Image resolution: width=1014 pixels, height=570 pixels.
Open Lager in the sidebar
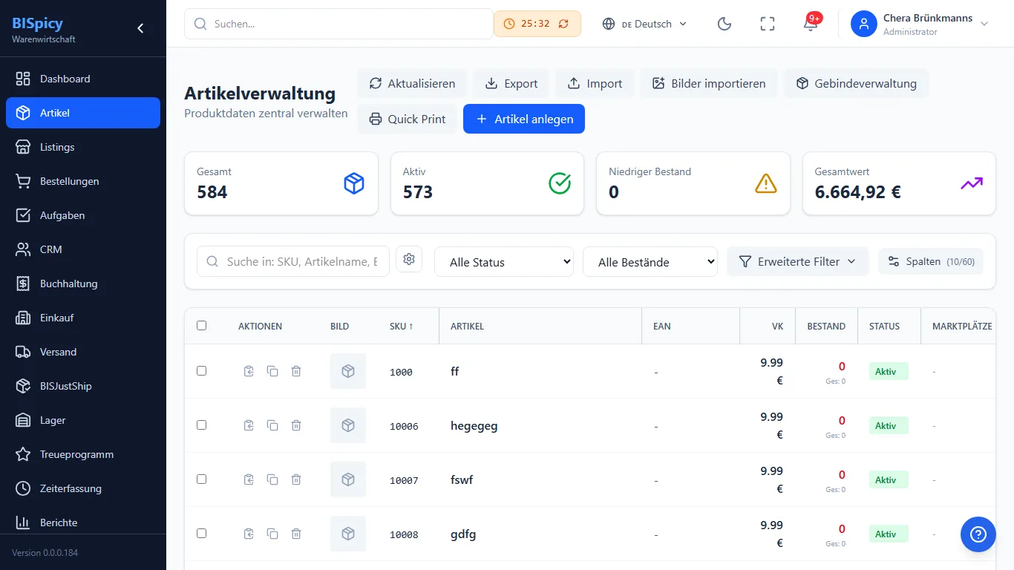click(x=83, y=420)
